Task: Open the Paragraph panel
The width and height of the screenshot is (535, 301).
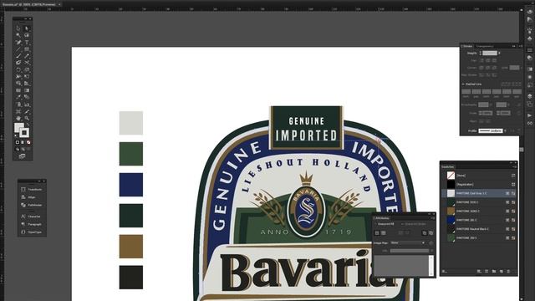Action: 32,224
